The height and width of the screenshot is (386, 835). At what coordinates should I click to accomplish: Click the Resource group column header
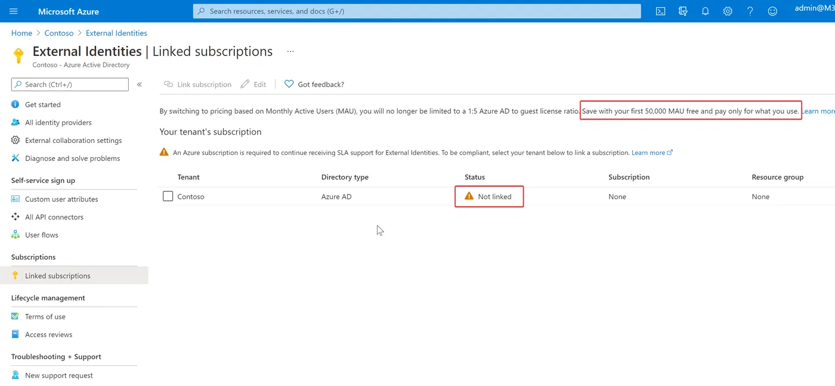(778, 177)
